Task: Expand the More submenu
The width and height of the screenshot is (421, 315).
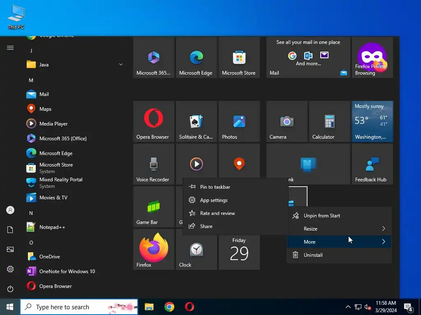Action: (x=339, y=242)
